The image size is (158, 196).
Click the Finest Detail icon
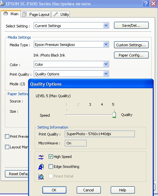[x=41, y=176]
